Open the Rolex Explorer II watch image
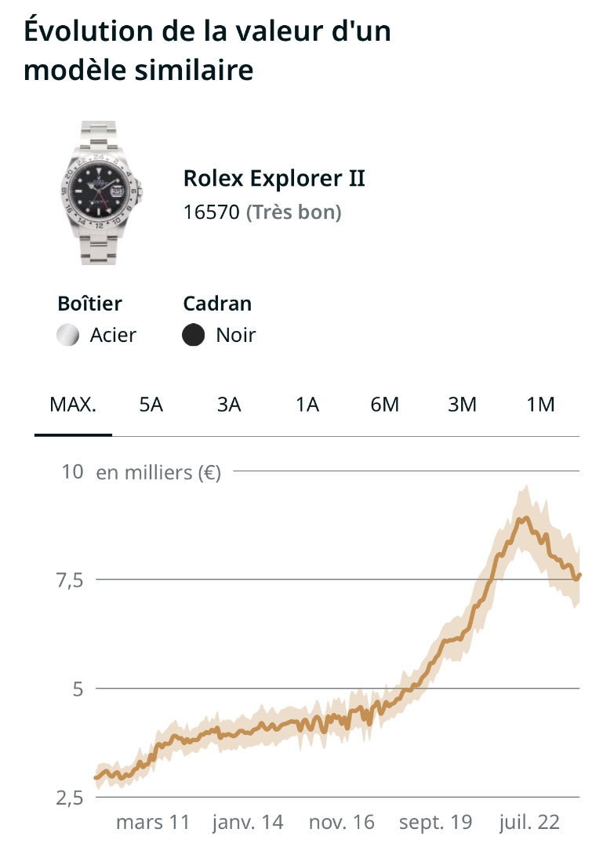The width and height of the screenshot is (614, 847). (99, 192)
